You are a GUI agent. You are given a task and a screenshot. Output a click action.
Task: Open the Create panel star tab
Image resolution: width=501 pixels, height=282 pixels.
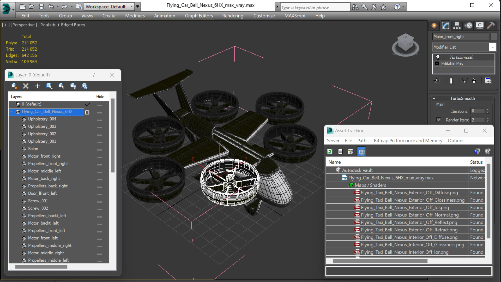pos(434,25)
